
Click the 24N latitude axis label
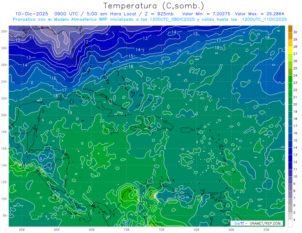click(x=4, y=82)
